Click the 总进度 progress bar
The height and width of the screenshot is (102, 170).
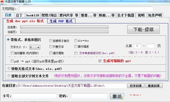(x=64, y=27)
